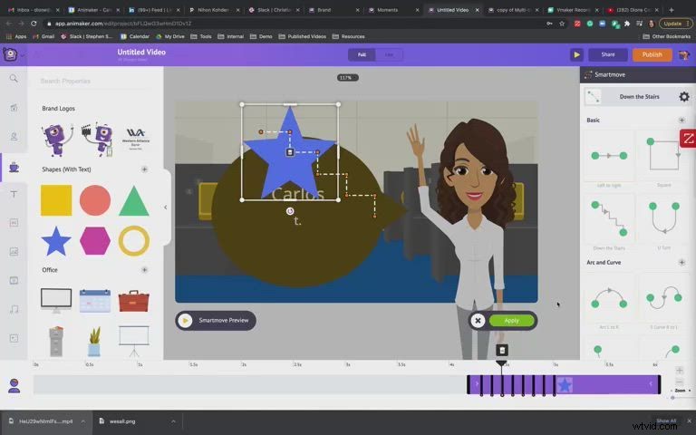Insert the coral circle shape
This screenshot has width=696, height=435.
point(95,200)
